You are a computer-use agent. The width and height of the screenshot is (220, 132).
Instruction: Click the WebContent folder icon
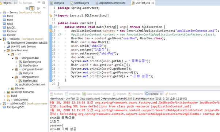[8, 100]
